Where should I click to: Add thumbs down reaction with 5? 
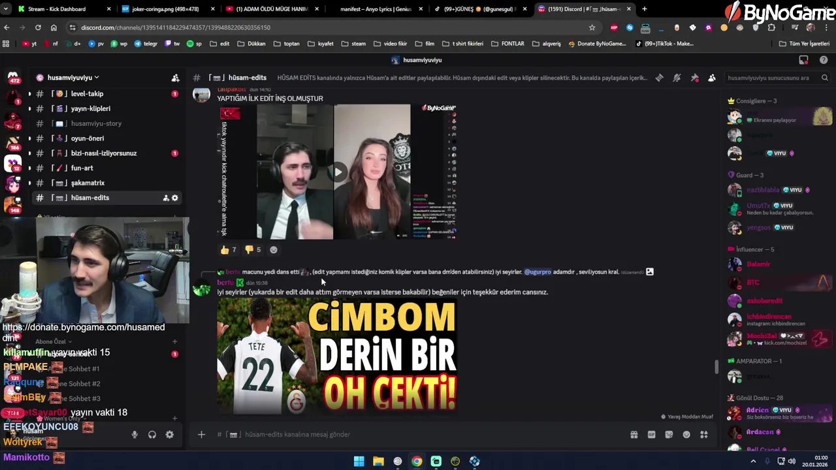253,249
